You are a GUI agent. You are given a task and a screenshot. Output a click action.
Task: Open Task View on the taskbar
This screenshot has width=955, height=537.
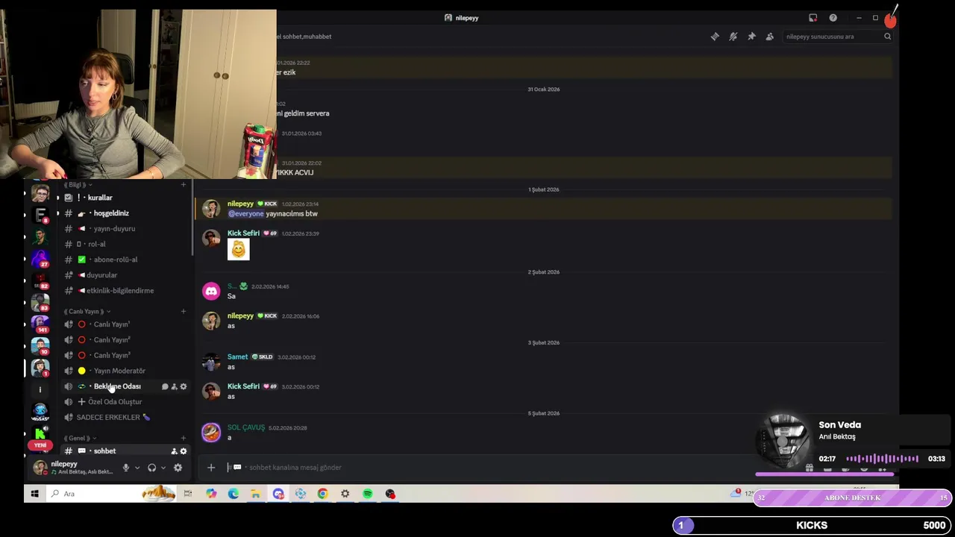188,494
